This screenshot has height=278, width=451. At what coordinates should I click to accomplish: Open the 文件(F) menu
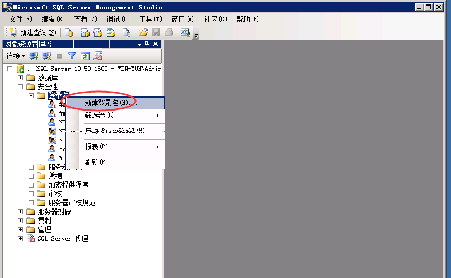click(20, 19)
